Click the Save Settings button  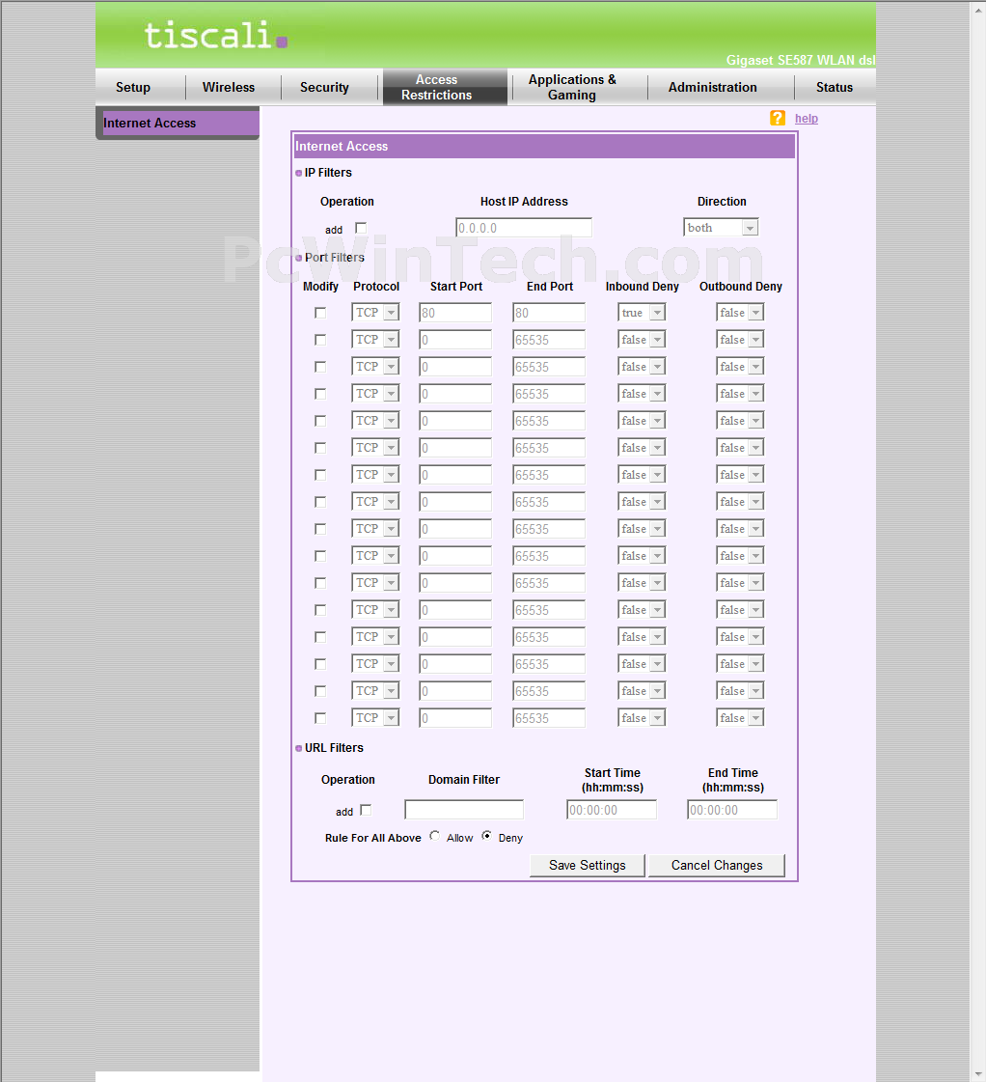588,866
